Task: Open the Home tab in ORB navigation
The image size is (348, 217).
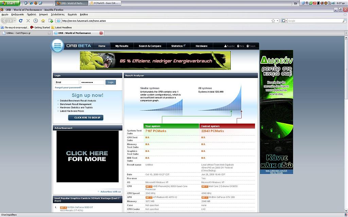Action: click(102, 46)
